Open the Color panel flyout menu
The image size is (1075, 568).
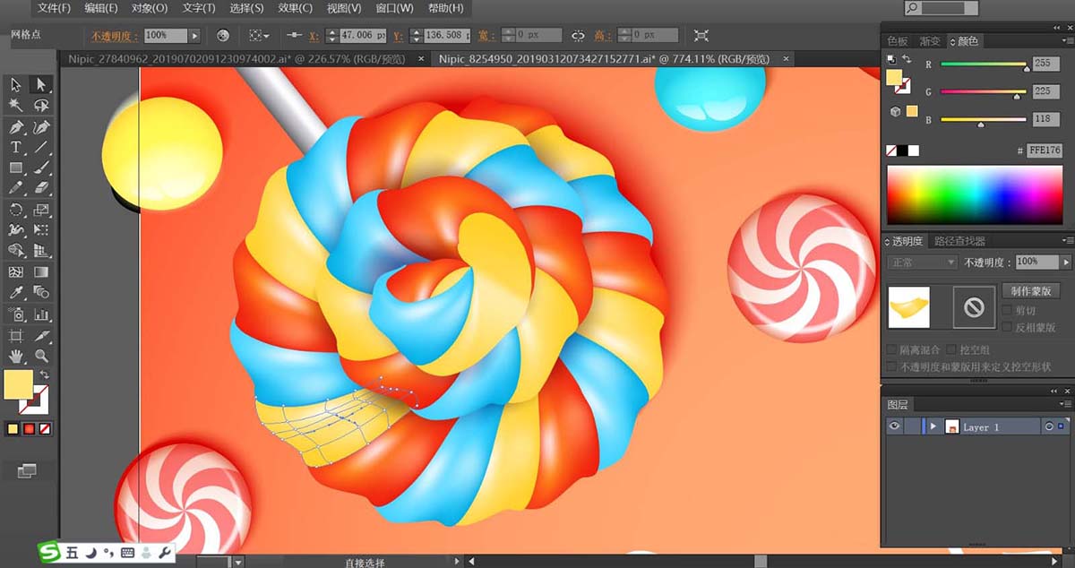(x=1067, y=41)
